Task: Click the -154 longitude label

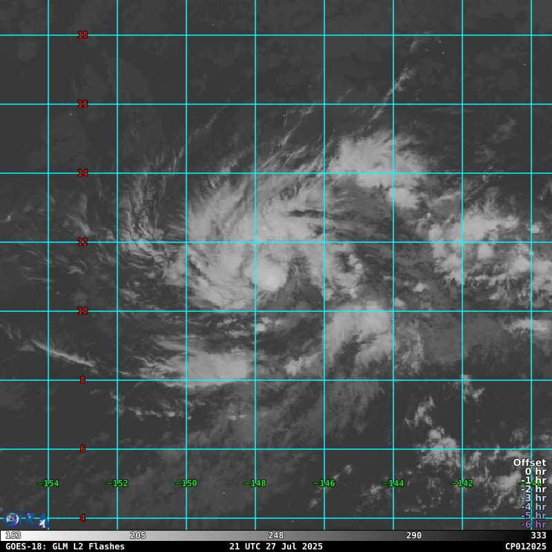Action: (x=48, y=484)
